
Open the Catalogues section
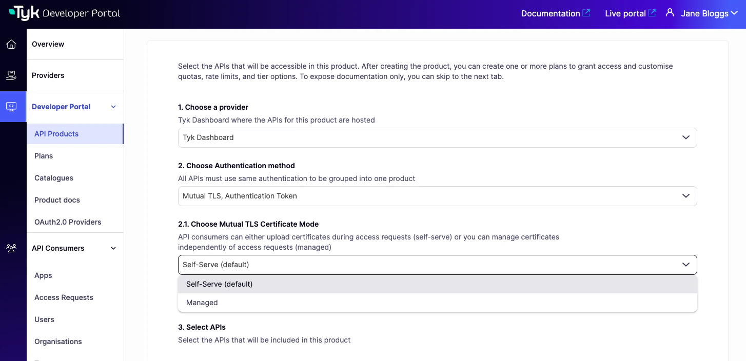pos(53,178)
